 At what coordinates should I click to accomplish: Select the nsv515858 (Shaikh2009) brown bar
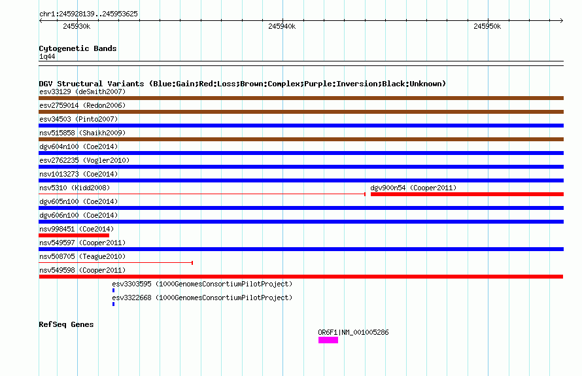[301, 139]
